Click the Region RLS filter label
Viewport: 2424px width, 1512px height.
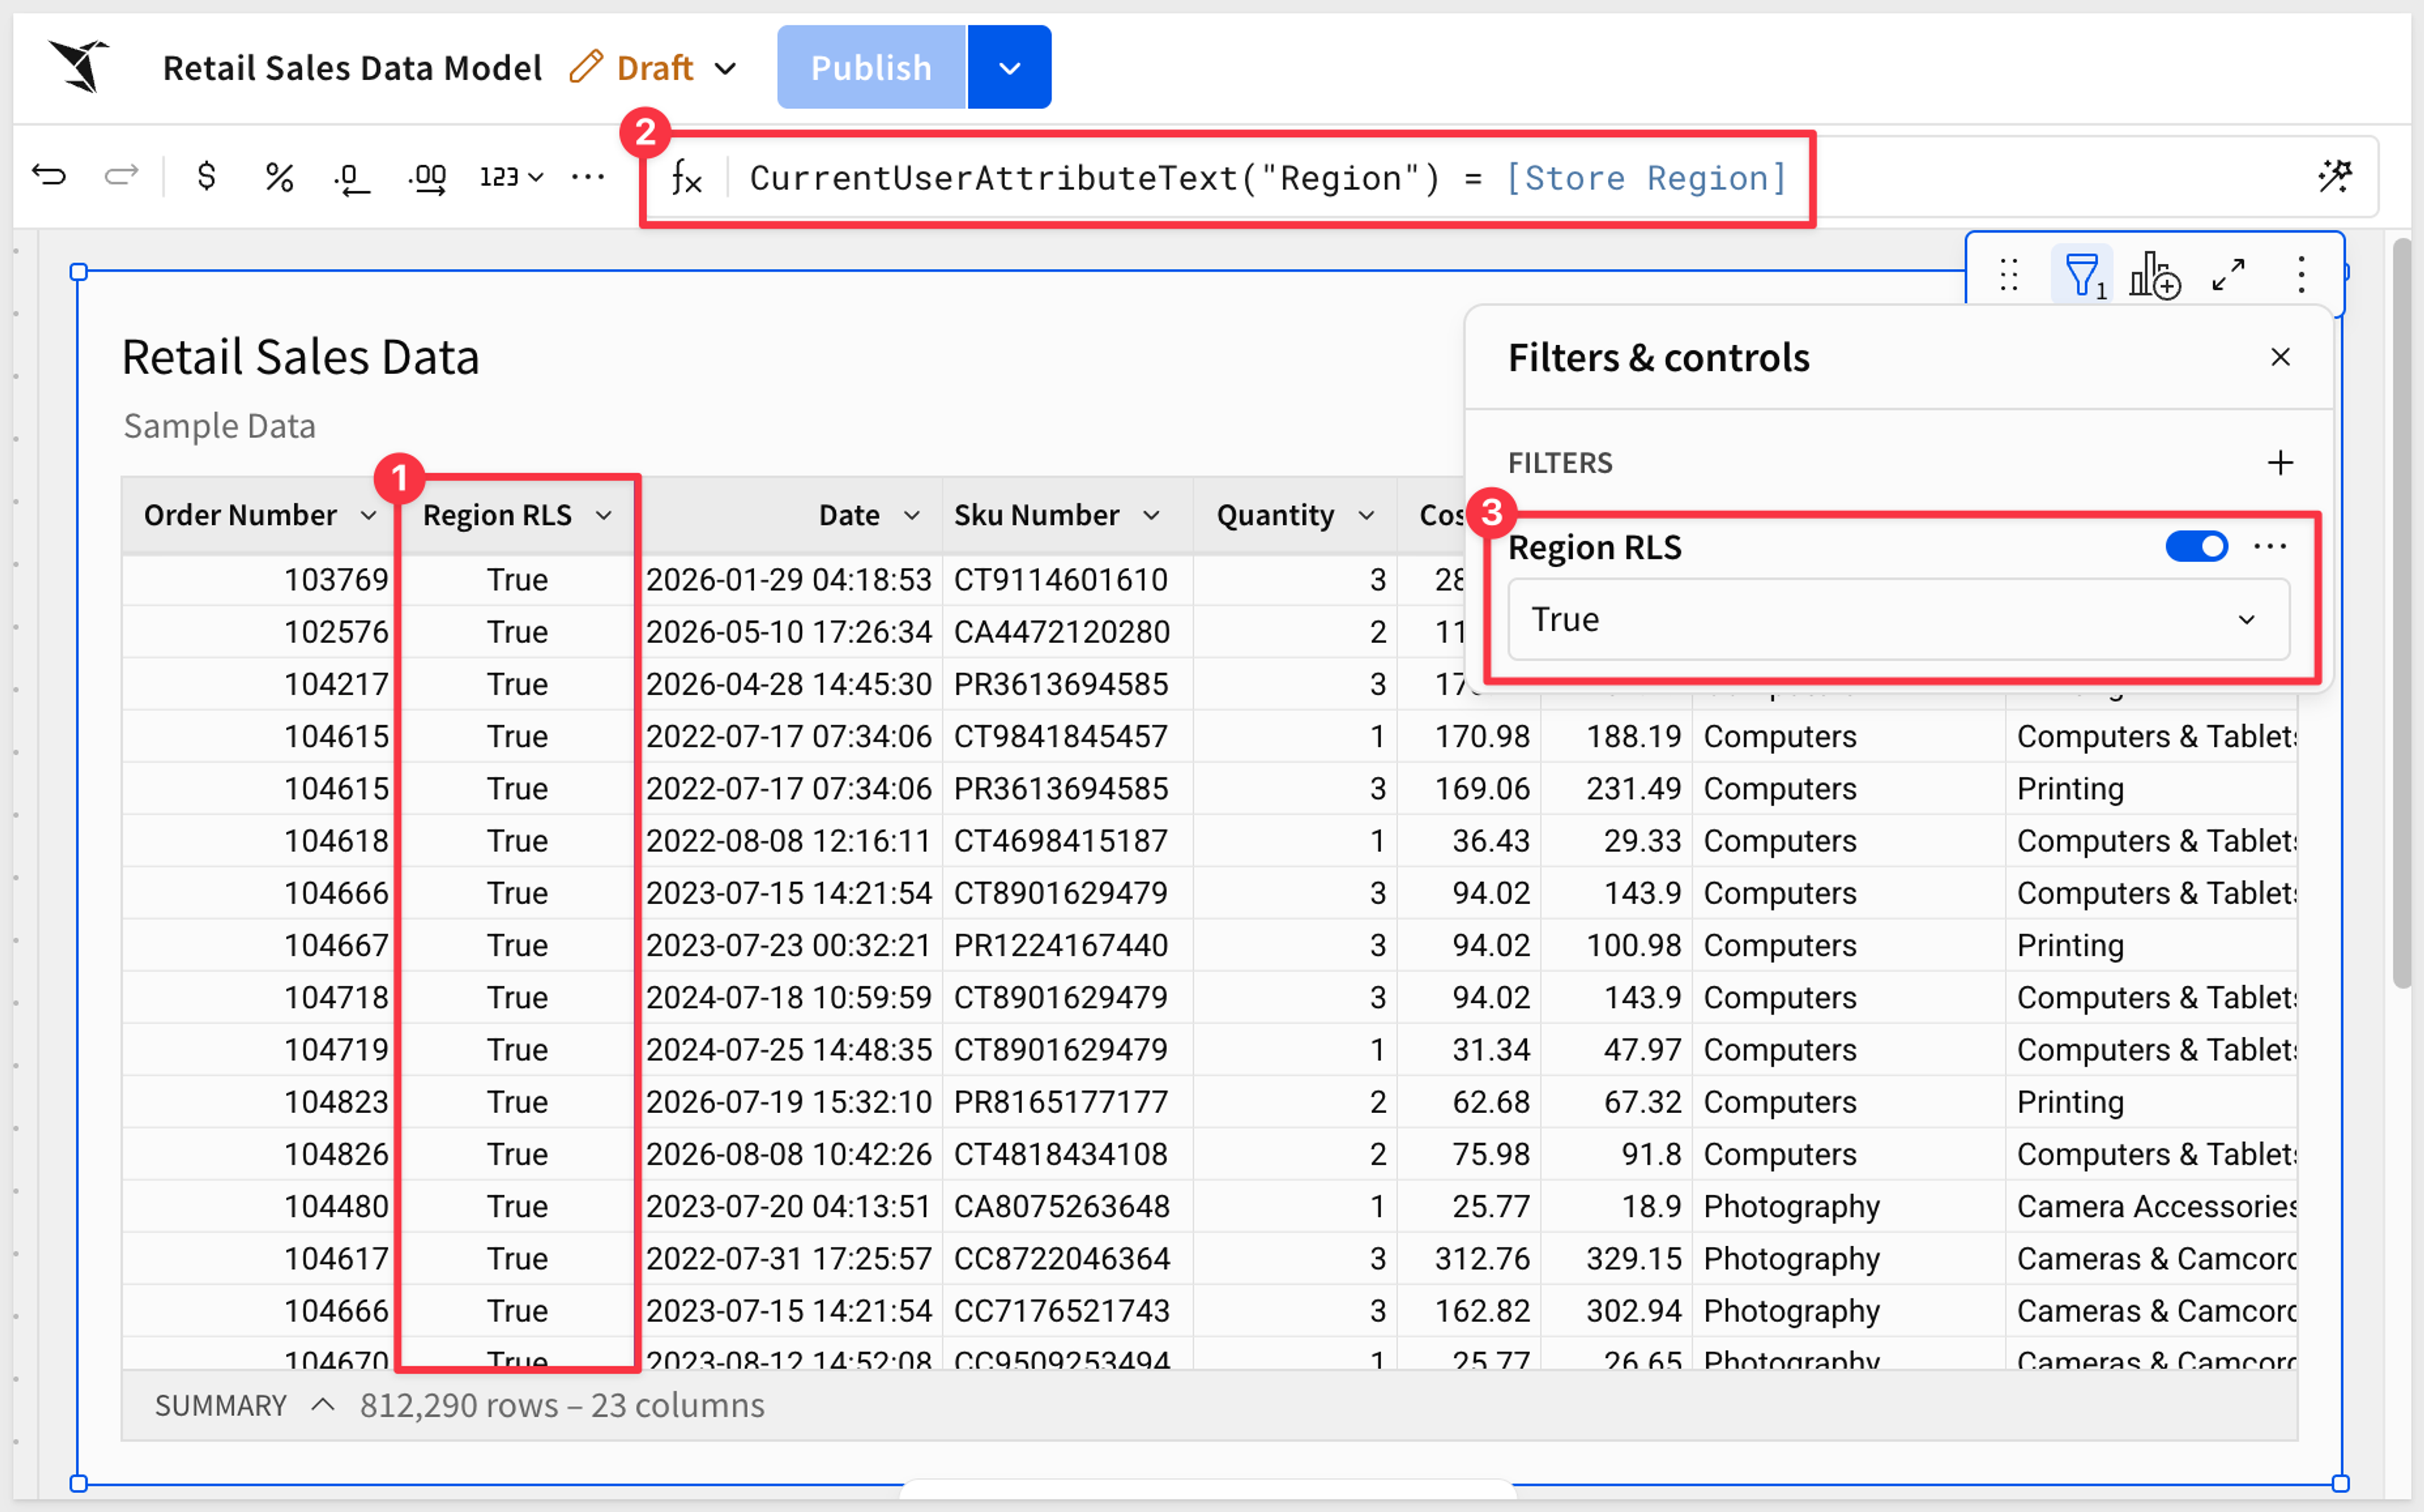[1594, 547]
